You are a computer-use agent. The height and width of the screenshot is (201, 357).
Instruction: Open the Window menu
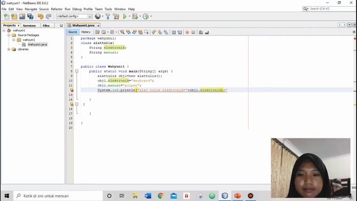pyautogui.click(x=120, y=9)
